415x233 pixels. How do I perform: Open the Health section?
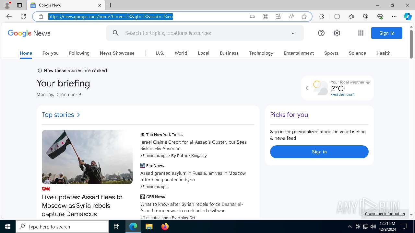click(x=383, y=53)
